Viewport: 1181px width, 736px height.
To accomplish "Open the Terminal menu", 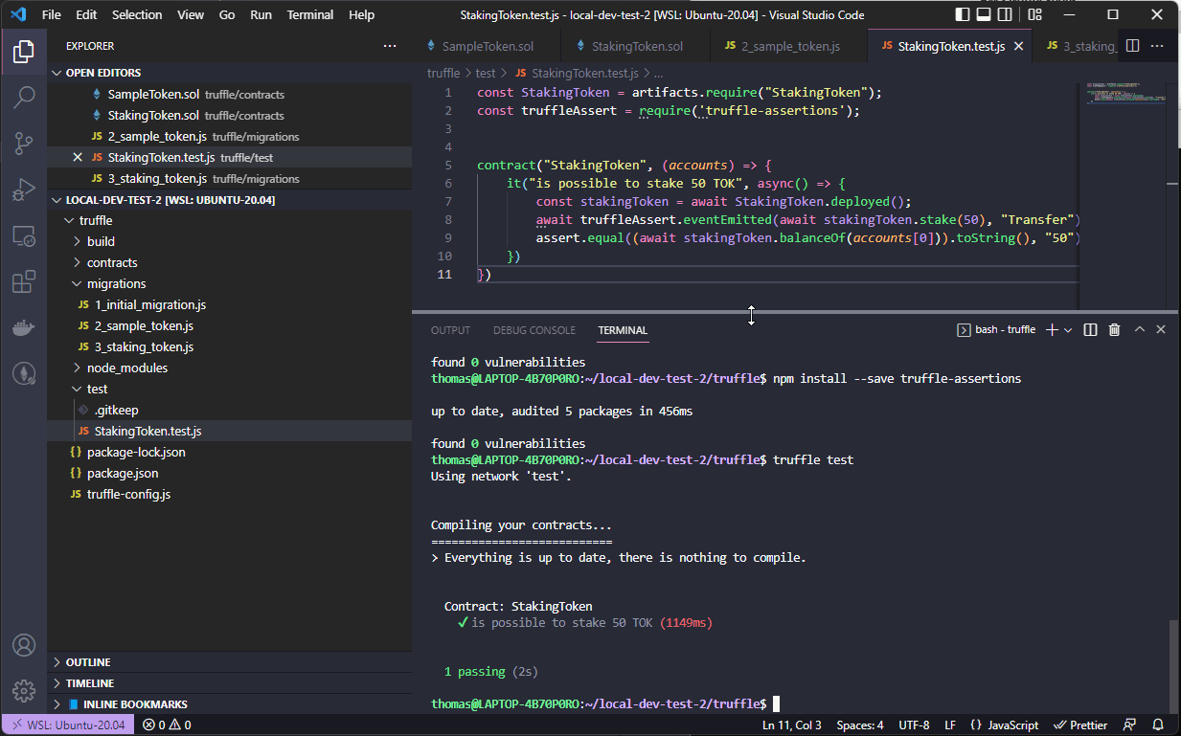I will [x=310, y=14].
